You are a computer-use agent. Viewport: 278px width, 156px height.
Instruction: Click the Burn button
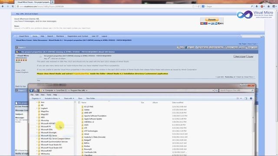(x=80, y=98)
